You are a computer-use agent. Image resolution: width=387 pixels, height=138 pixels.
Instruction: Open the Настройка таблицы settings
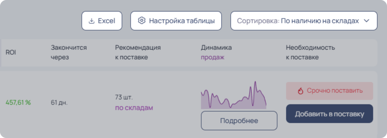[176, 21]
